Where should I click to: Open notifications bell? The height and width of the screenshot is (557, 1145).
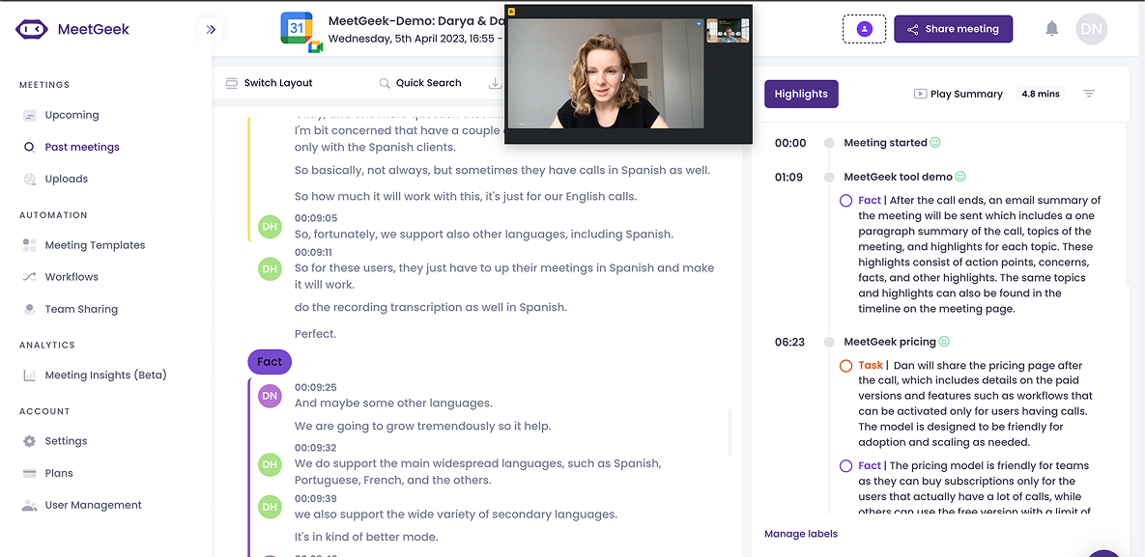coord(1051,29)
